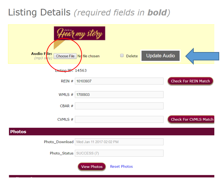
Task: Click the Audio File label
Action: (42, 54)
